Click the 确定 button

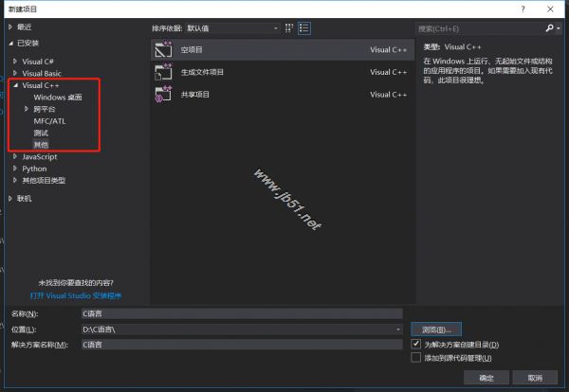pos(486,378)
